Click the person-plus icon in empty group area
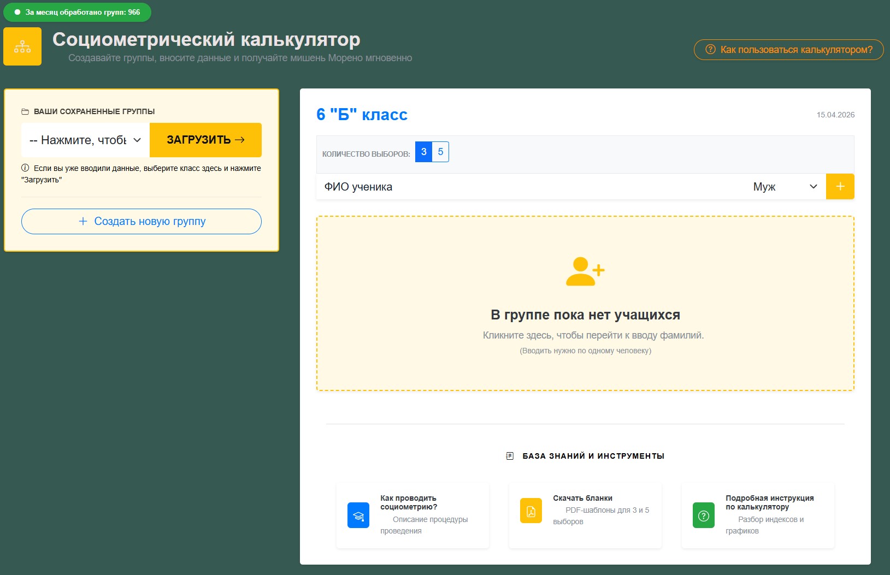This screenshot has width=890, height=575. [585, 271]
